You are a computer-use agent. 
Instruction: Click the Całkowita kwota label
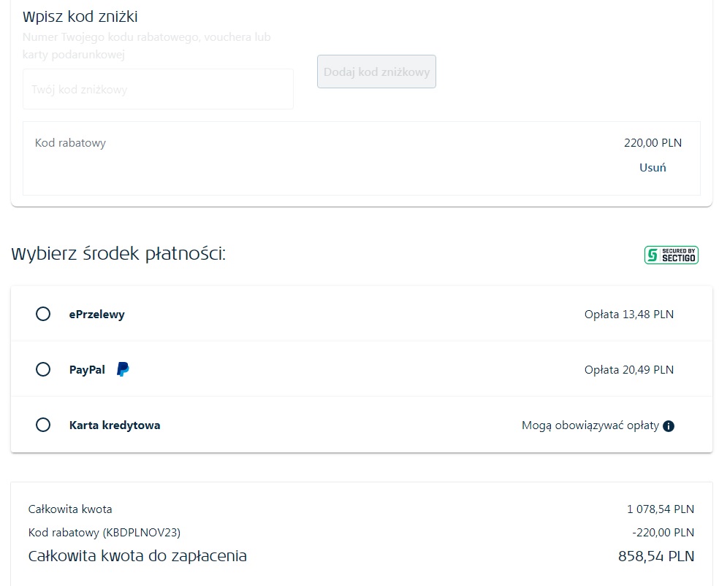pyautogui.click(x=70, y=509)
